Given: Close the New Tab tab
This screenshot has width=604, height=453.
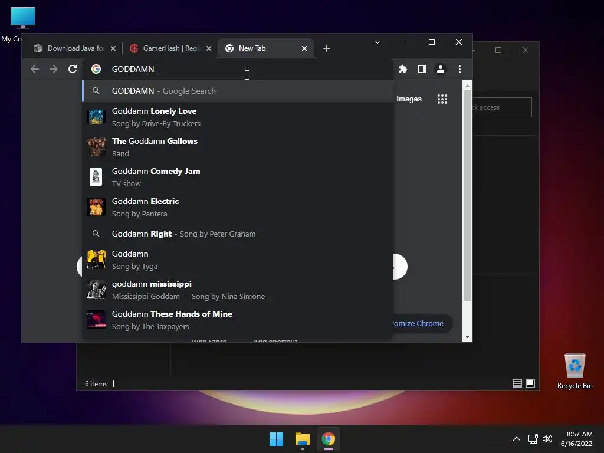Looking at the screenshot, I should pyautogui.click(x=304, y=48).
